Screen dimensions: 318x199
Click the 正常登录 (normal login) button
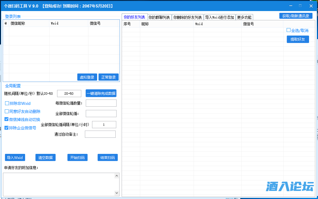click(x=108, y=77)
